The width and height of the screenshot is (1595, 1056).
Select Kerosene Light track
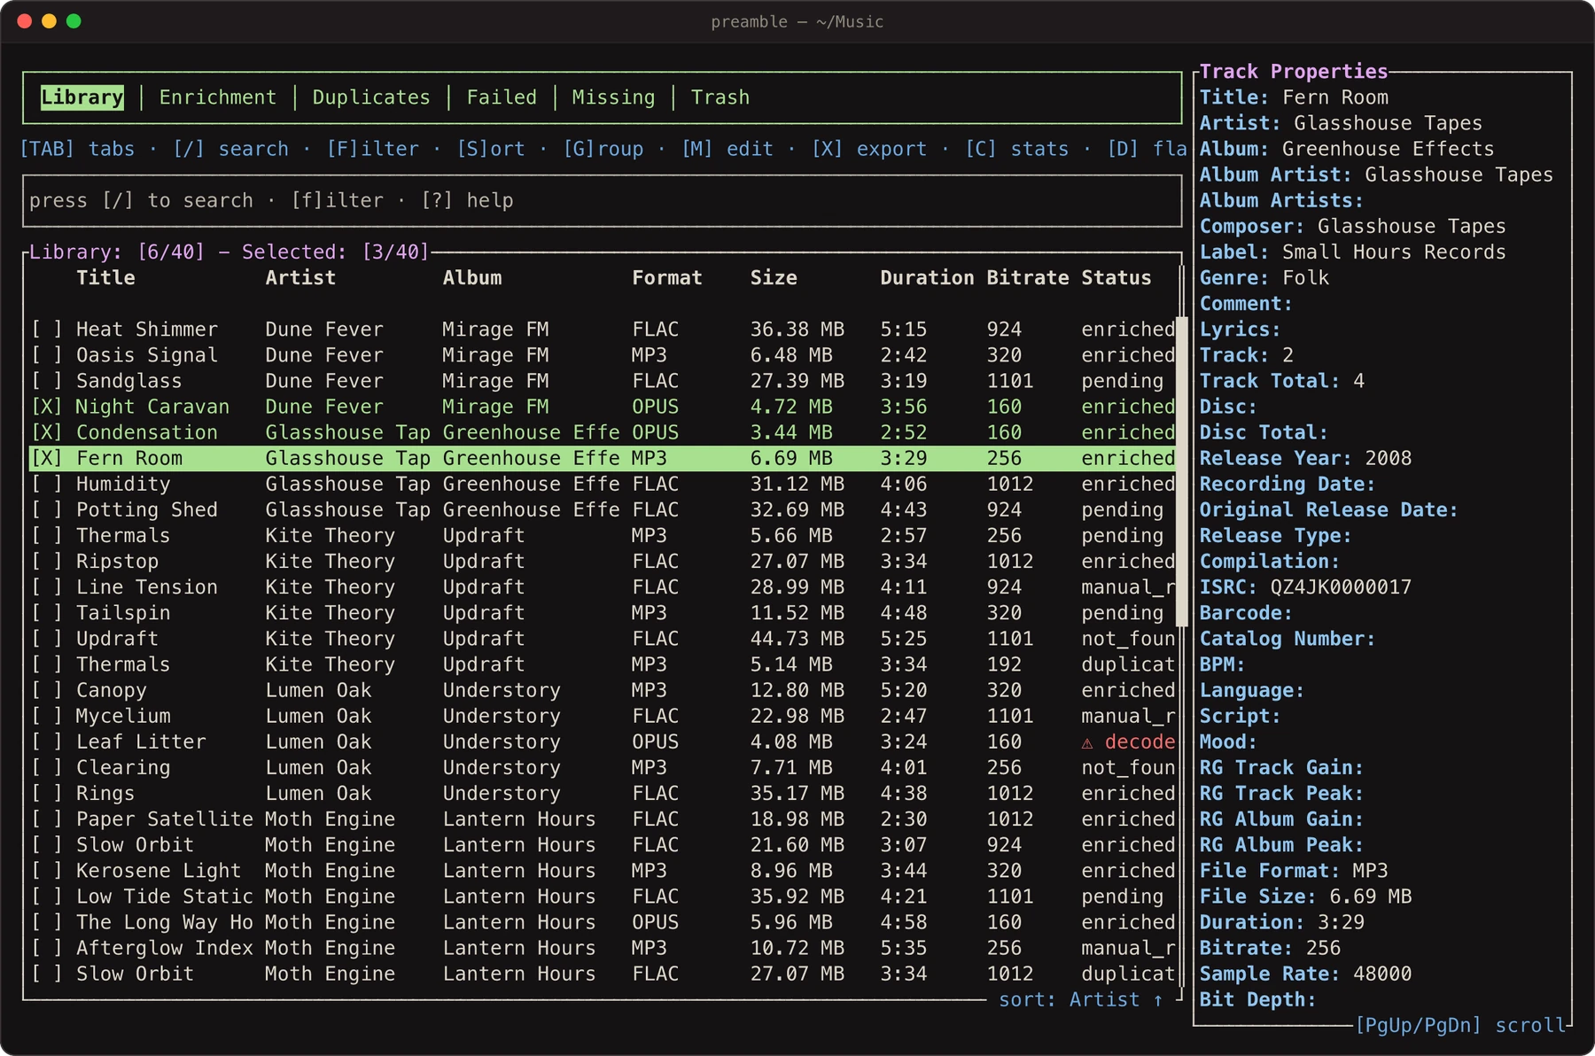(603, 871)
